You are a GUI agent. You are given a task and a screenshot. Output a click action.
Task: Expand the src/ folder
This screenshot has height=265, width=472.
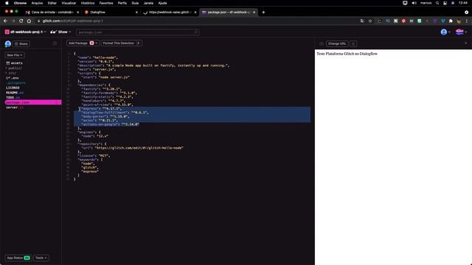click(x=12, y=73)
